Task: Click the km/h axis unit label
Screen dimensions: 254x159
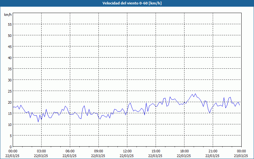Action: 8,15
